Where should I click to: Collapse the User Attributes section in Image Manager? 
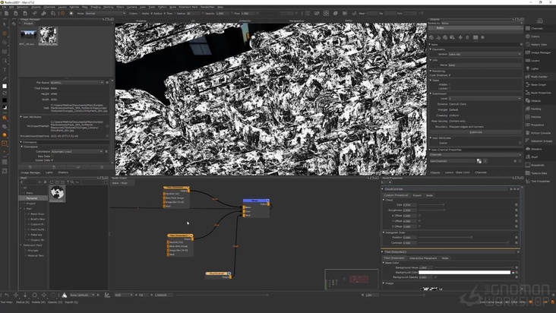pos(21,117)
